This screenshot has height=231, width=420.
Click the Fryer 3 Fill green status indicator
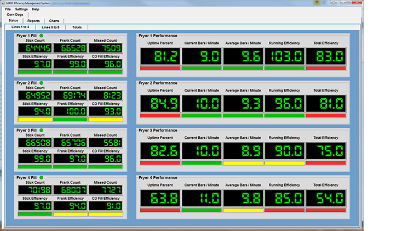[42, 130]
